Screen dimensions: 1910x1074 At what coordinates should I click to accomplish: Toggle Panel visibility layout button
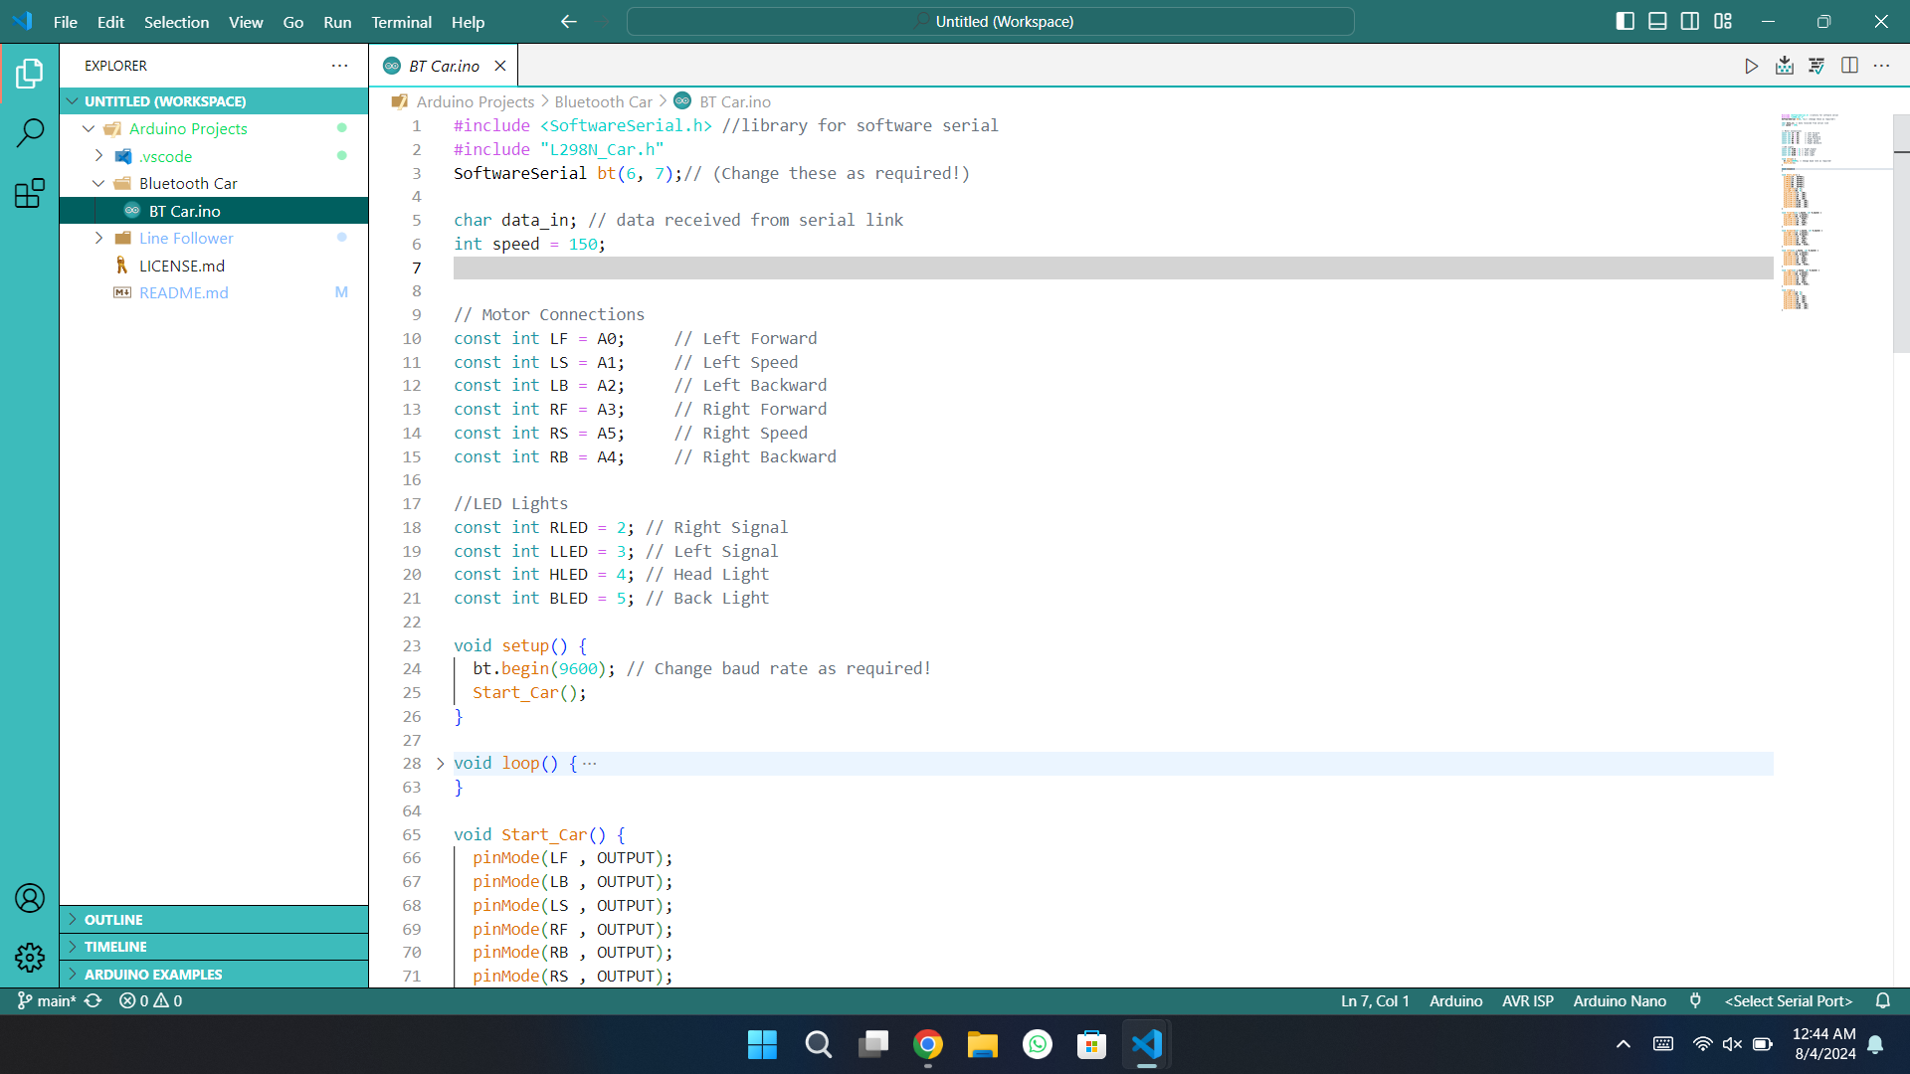(1657, 21)
